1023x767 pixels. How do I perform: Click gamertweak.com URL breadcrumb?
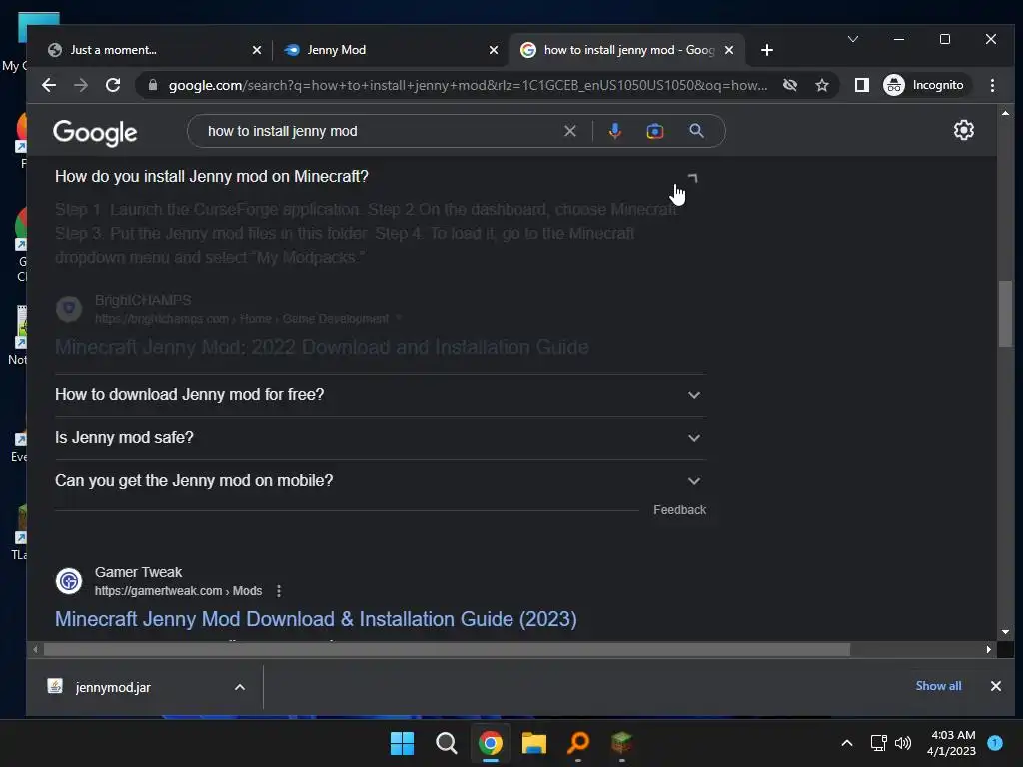click(178, 591)
